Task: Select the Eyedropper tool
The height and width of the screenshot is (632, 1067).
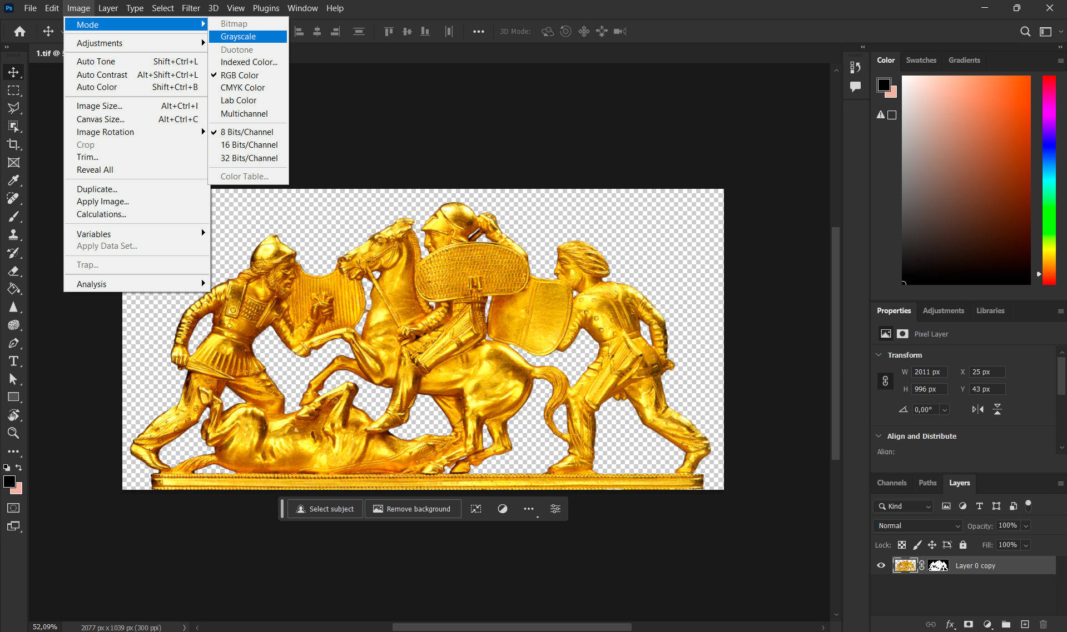Action: point(13,180)
